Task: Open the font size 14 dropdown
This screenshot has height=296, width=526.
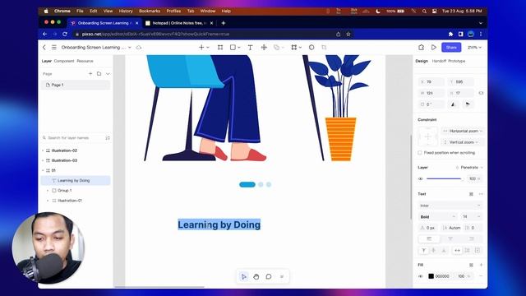Action: tap(471, 217)
